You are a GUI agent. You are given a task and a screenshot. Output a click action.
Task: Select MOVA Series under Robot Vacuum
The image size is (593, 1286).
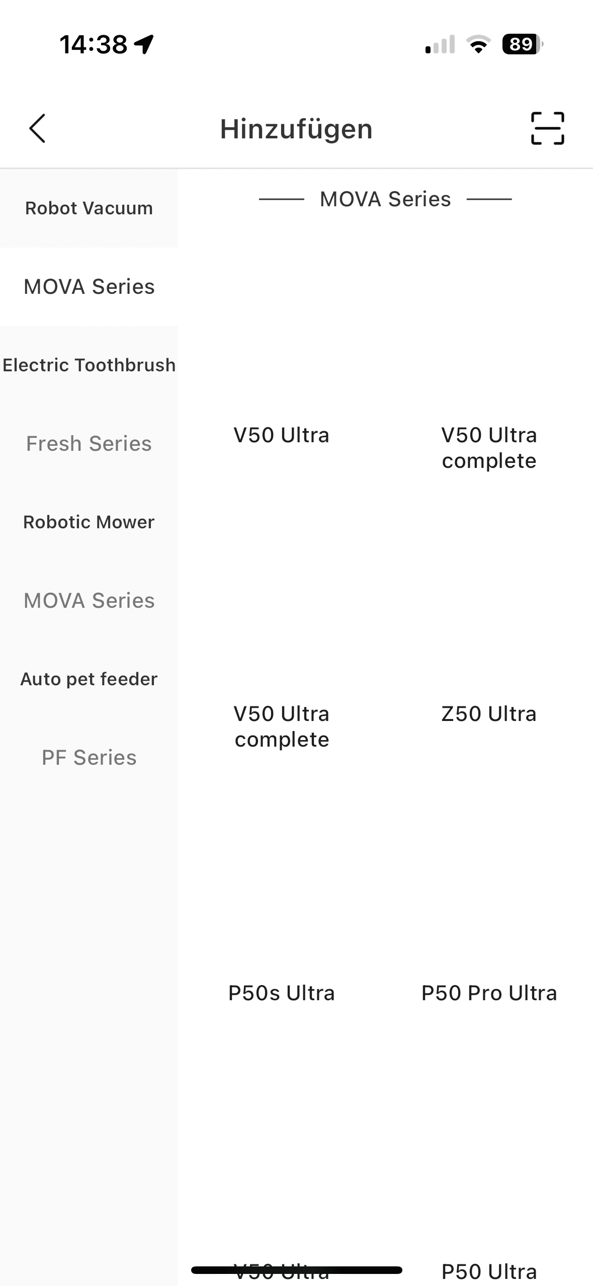[89, 287]
